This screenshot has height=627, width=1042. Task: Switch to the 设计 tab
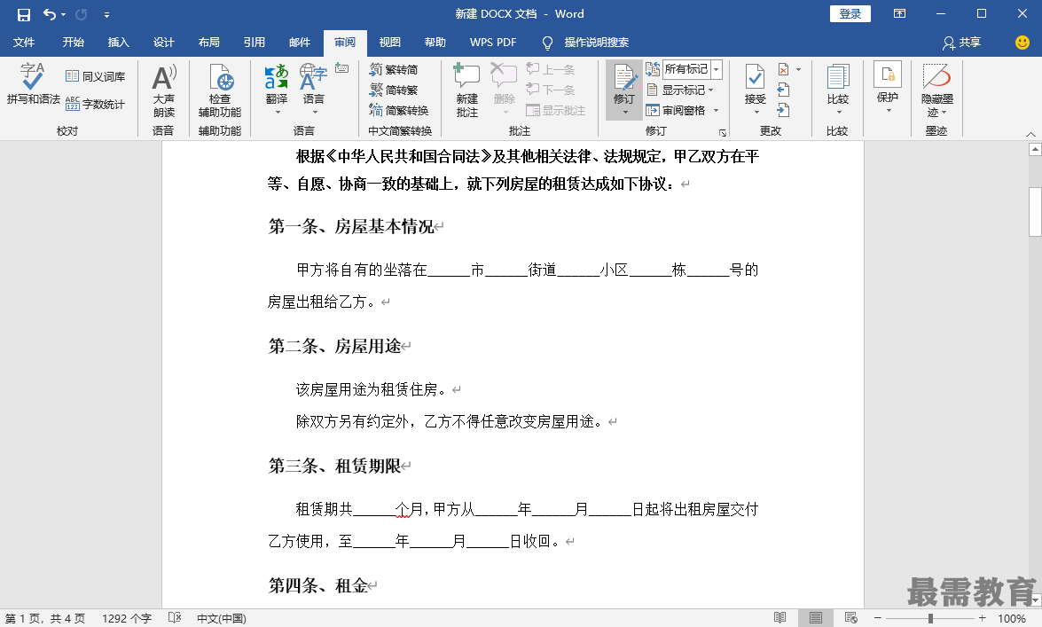tap(163, 43)
